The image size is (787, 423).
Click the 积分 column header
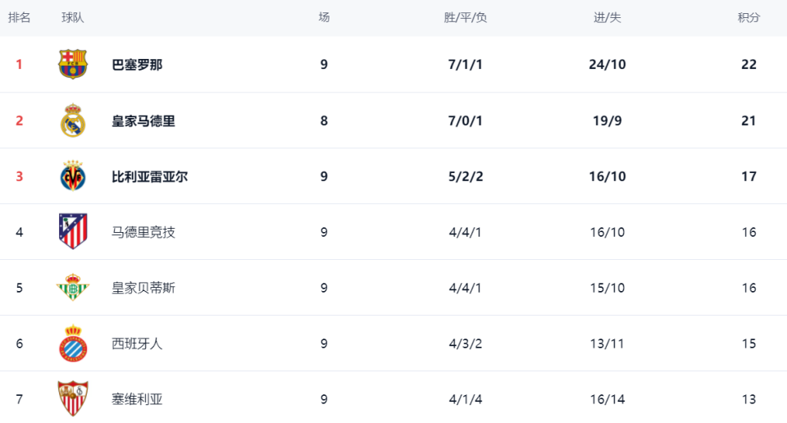pyautogui.click(x=748, y=18)
